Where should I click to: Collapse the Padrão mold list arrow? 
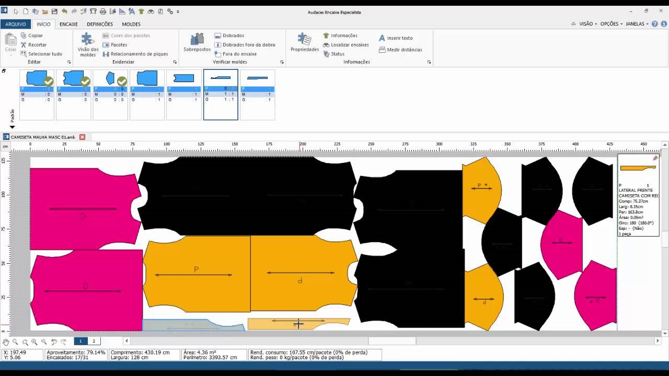pos(12,127)
